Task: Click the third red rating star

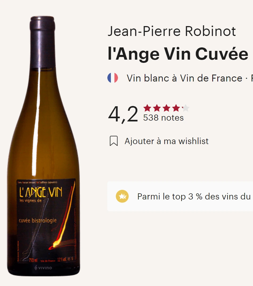Action: pyautogui.click(x=166, y=108)
